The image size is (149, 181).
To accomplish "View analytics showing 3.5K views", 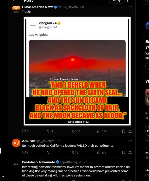I will point(102,131).
